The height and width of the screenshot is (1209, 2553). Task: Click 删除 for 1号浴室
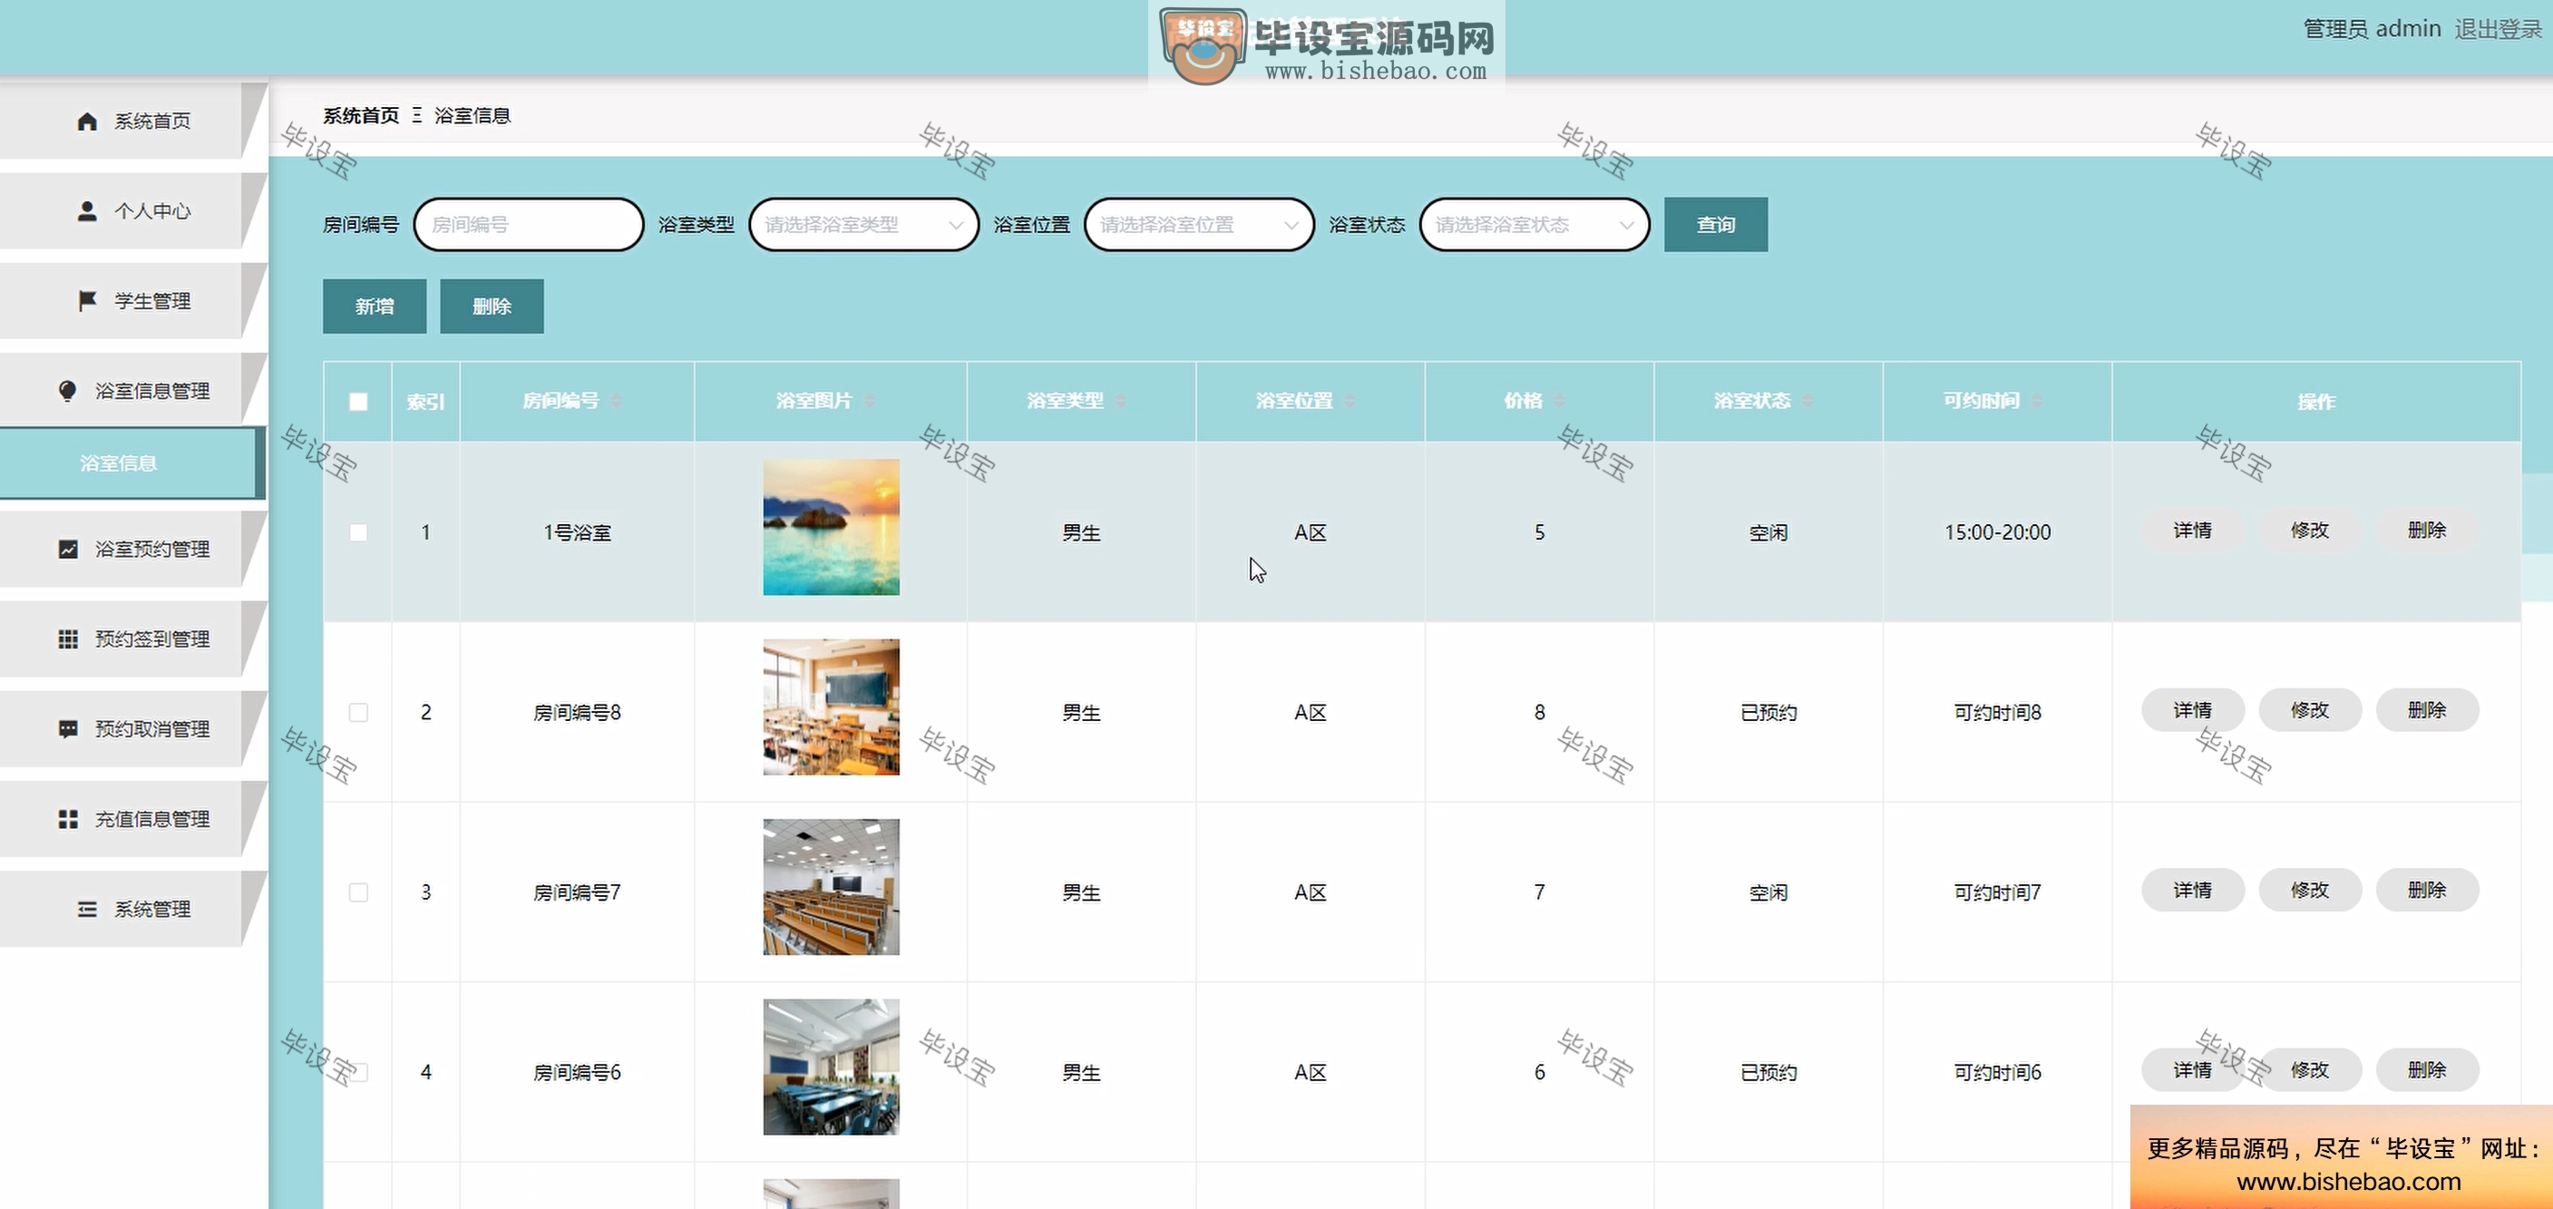tap(2427, 531)
